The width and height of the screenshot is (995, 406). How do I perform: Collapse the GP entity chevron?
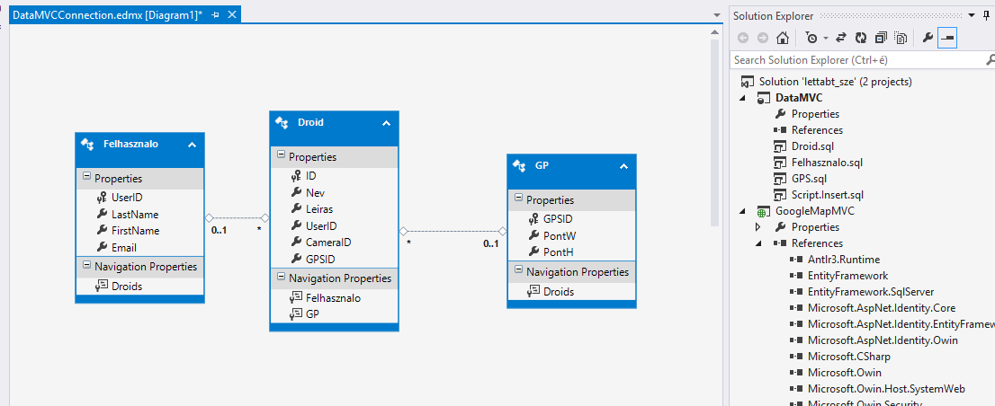pos(623,166)
